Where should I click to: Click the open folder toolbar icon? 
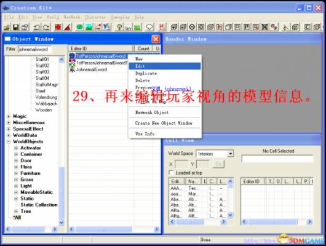pyautogui.click(x=7, y=27)
